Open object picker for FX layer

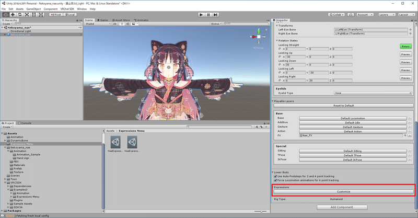[405, 135]
